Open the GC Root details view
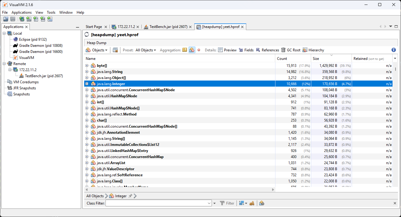 coord(291,50)
